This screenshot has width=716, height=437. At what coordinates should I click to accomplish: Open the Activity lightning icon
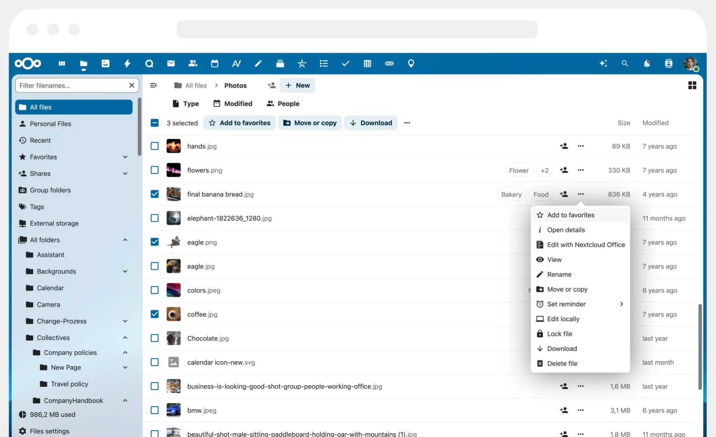[128, 63]
